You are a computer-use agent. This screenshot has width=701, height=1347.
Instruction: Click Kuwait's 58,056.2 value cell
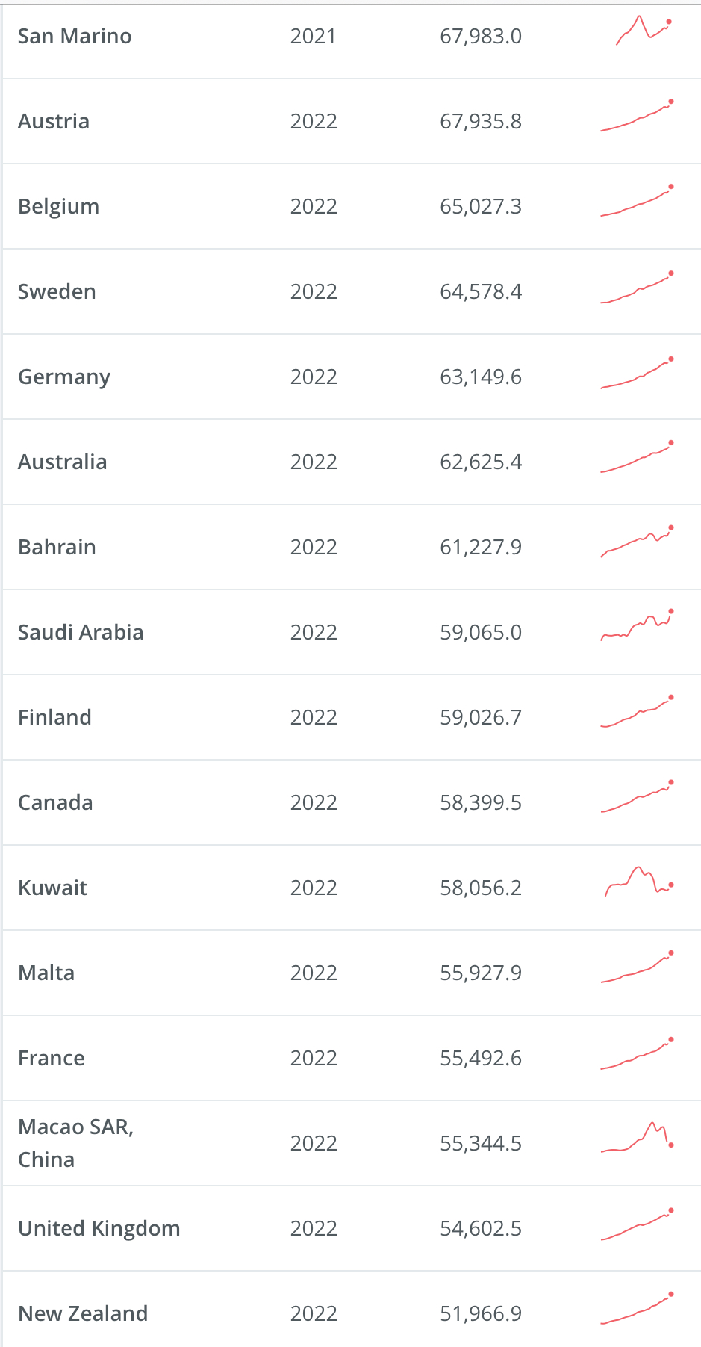coord(481,888)
